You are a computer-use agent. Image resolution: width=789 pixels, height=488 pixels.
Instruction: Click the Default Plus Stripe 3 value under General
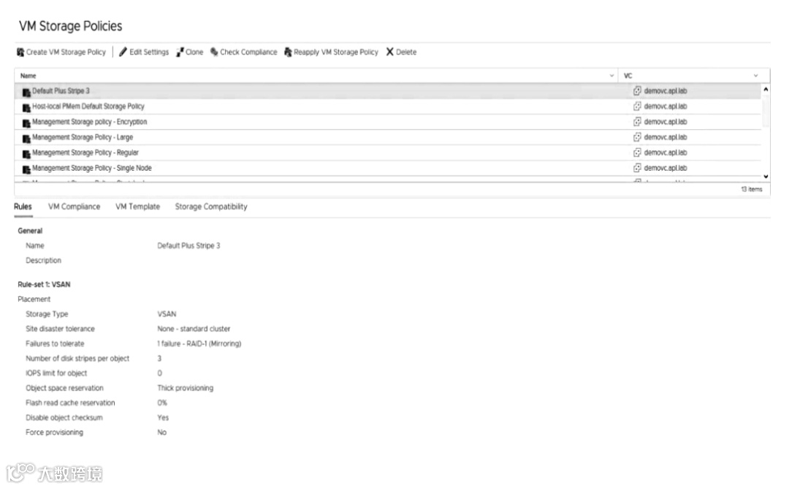coord(188,246)
